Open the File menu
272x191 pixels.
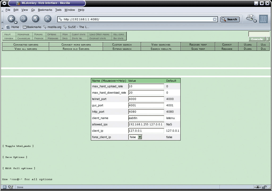coord(8,10)
